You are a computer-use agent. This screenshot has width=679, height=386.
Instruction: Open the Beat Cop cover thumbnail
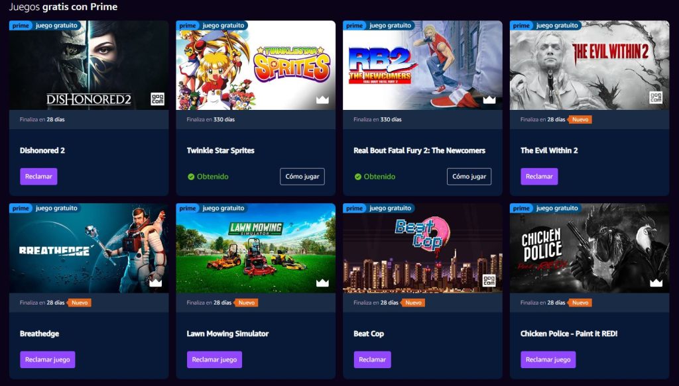coord(422,248)
